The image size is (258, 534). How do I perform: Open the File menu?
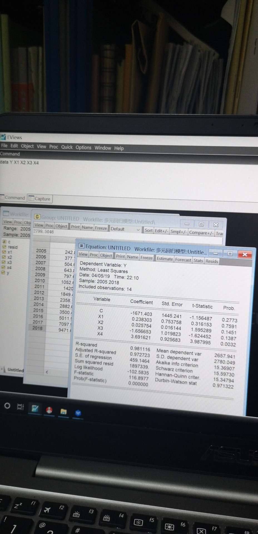pos(4,145)
